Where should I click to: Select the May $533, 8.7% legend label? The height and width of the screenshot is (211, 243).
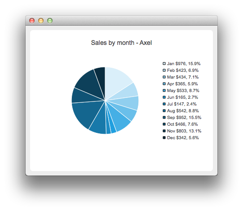[183, 91]
